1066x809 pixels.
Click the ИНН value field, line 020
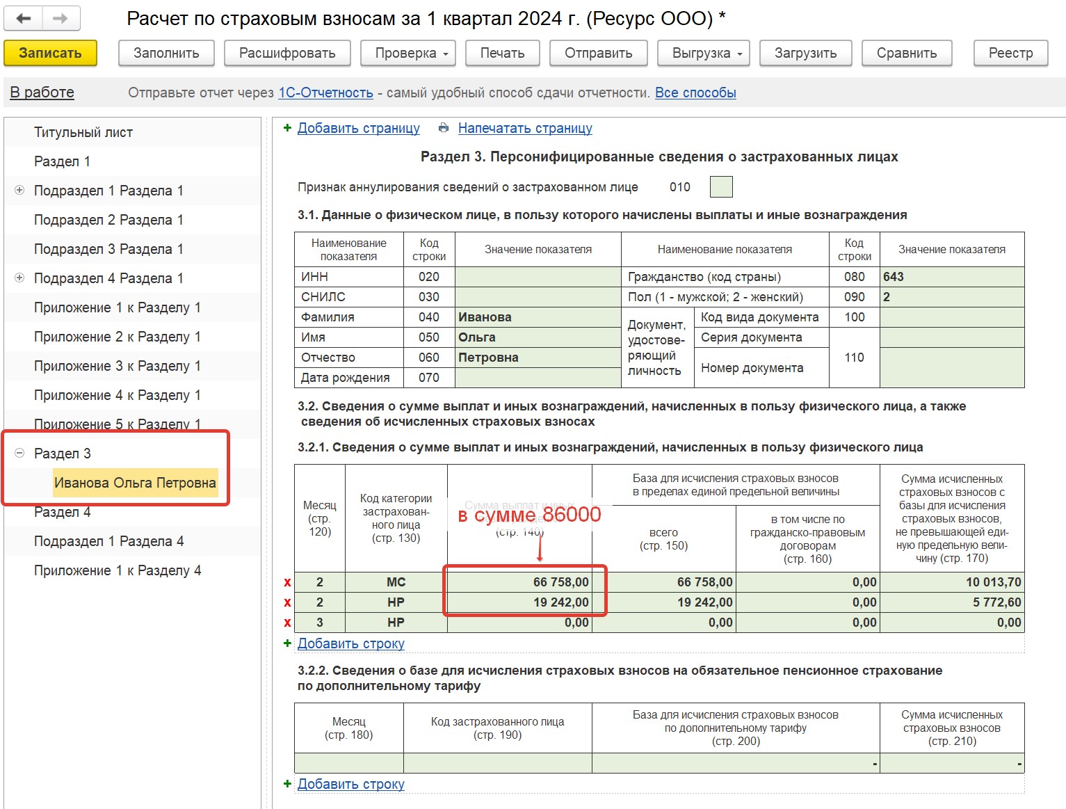(x=538, y=277)
